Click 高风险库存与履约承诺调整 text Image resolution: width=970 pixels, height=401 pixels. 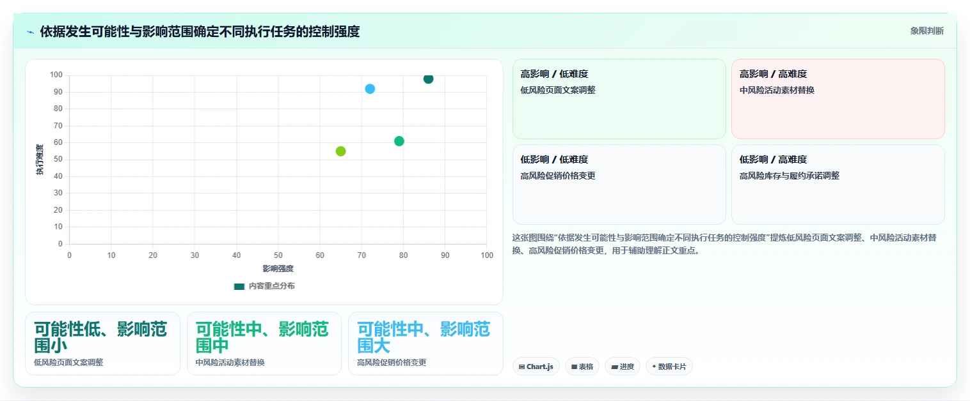[789, 176]
